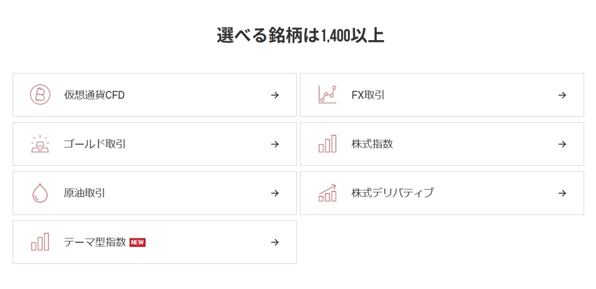
Task: Click the arrow on the 株式指数 row
Action: tap(562, 144)
